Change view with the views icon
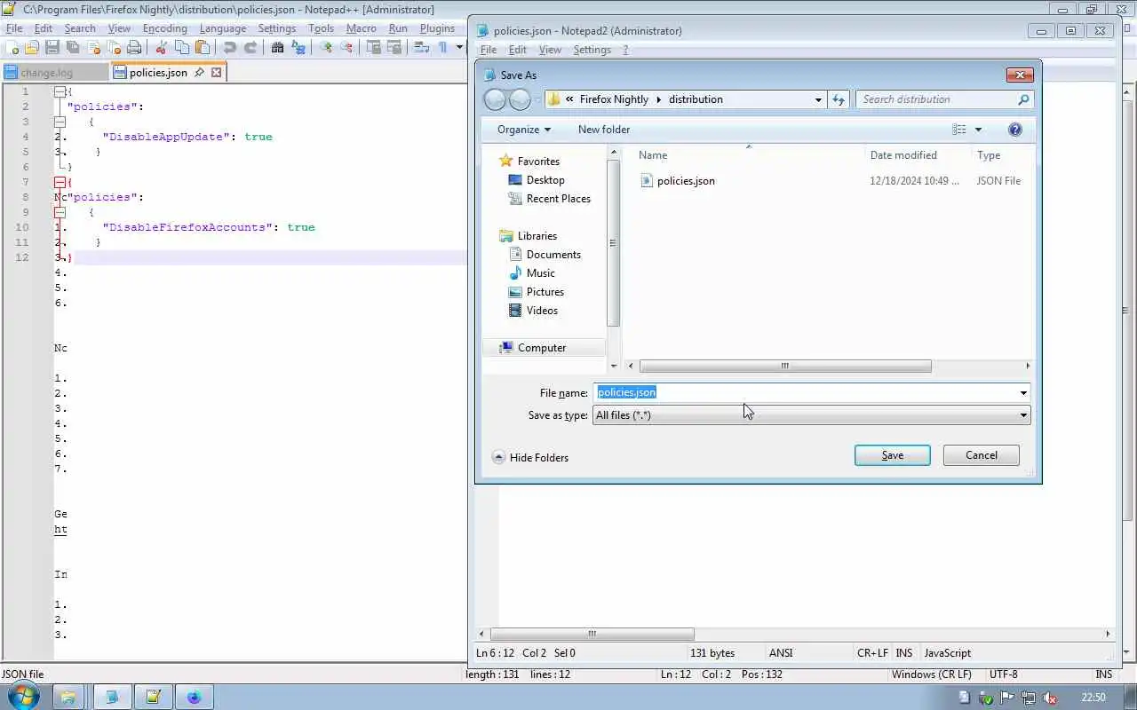 point(959,130)
